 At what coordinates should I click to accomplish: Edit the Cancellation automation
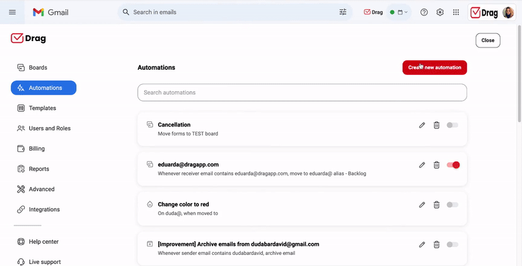[x=422, y=125]
